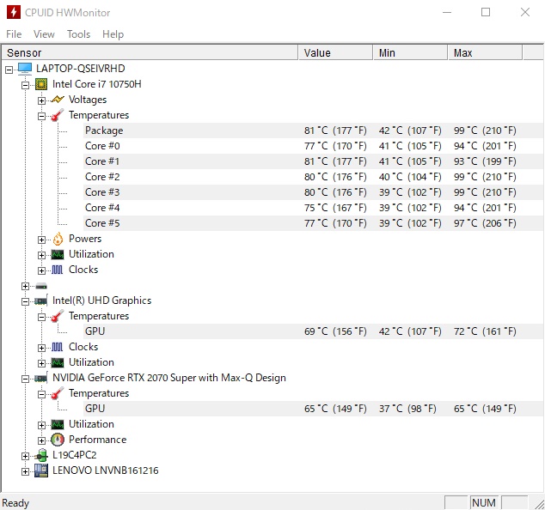Click the Intel UHD Utilization graph icon
The width and height of the screenshot is (545, 510).
pos(58,363)
